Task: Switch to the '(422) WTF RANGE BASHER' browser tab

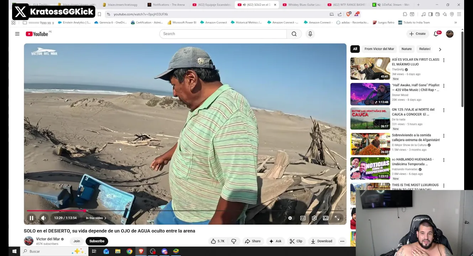Action: coord(347,5)
